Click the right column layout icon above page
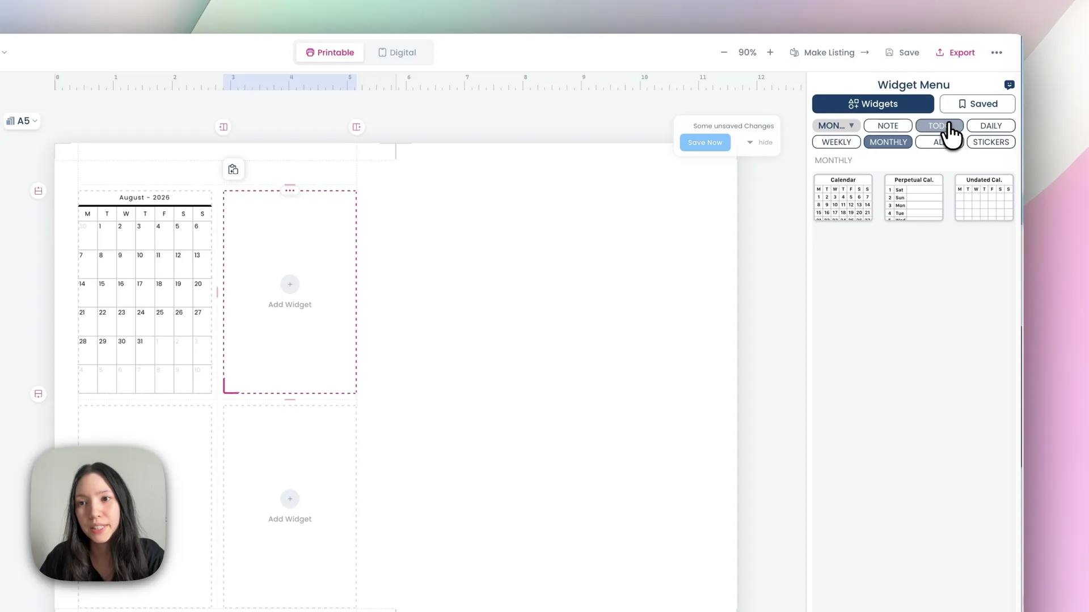 356,127
